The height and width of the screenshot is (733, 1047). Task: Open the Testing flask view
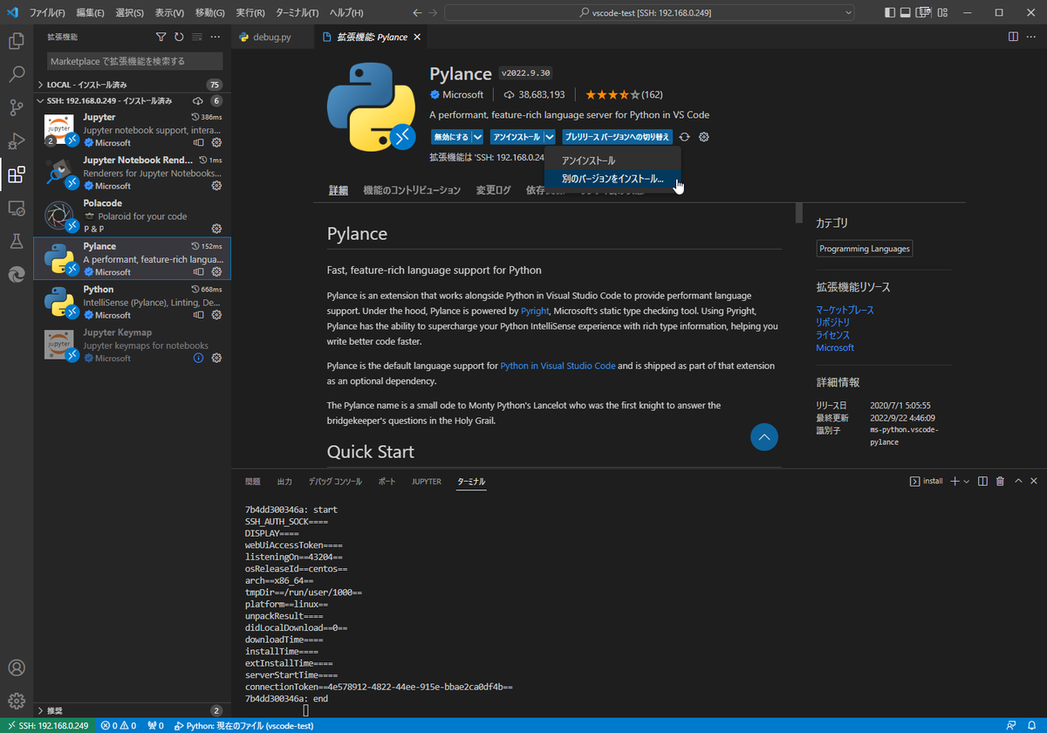pyautogui.click(x=17, y=241)
